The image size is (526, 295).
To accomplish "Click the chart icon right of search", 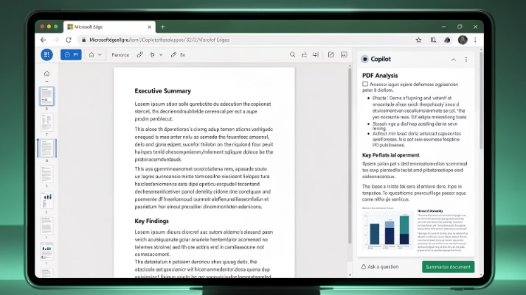I will pyautogui.click(x=304, y=54).
